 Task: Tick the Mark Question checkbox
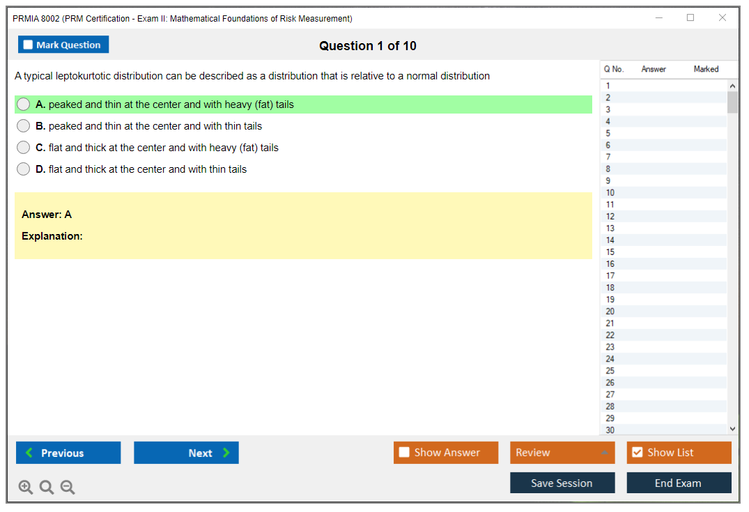coord(28,45)
